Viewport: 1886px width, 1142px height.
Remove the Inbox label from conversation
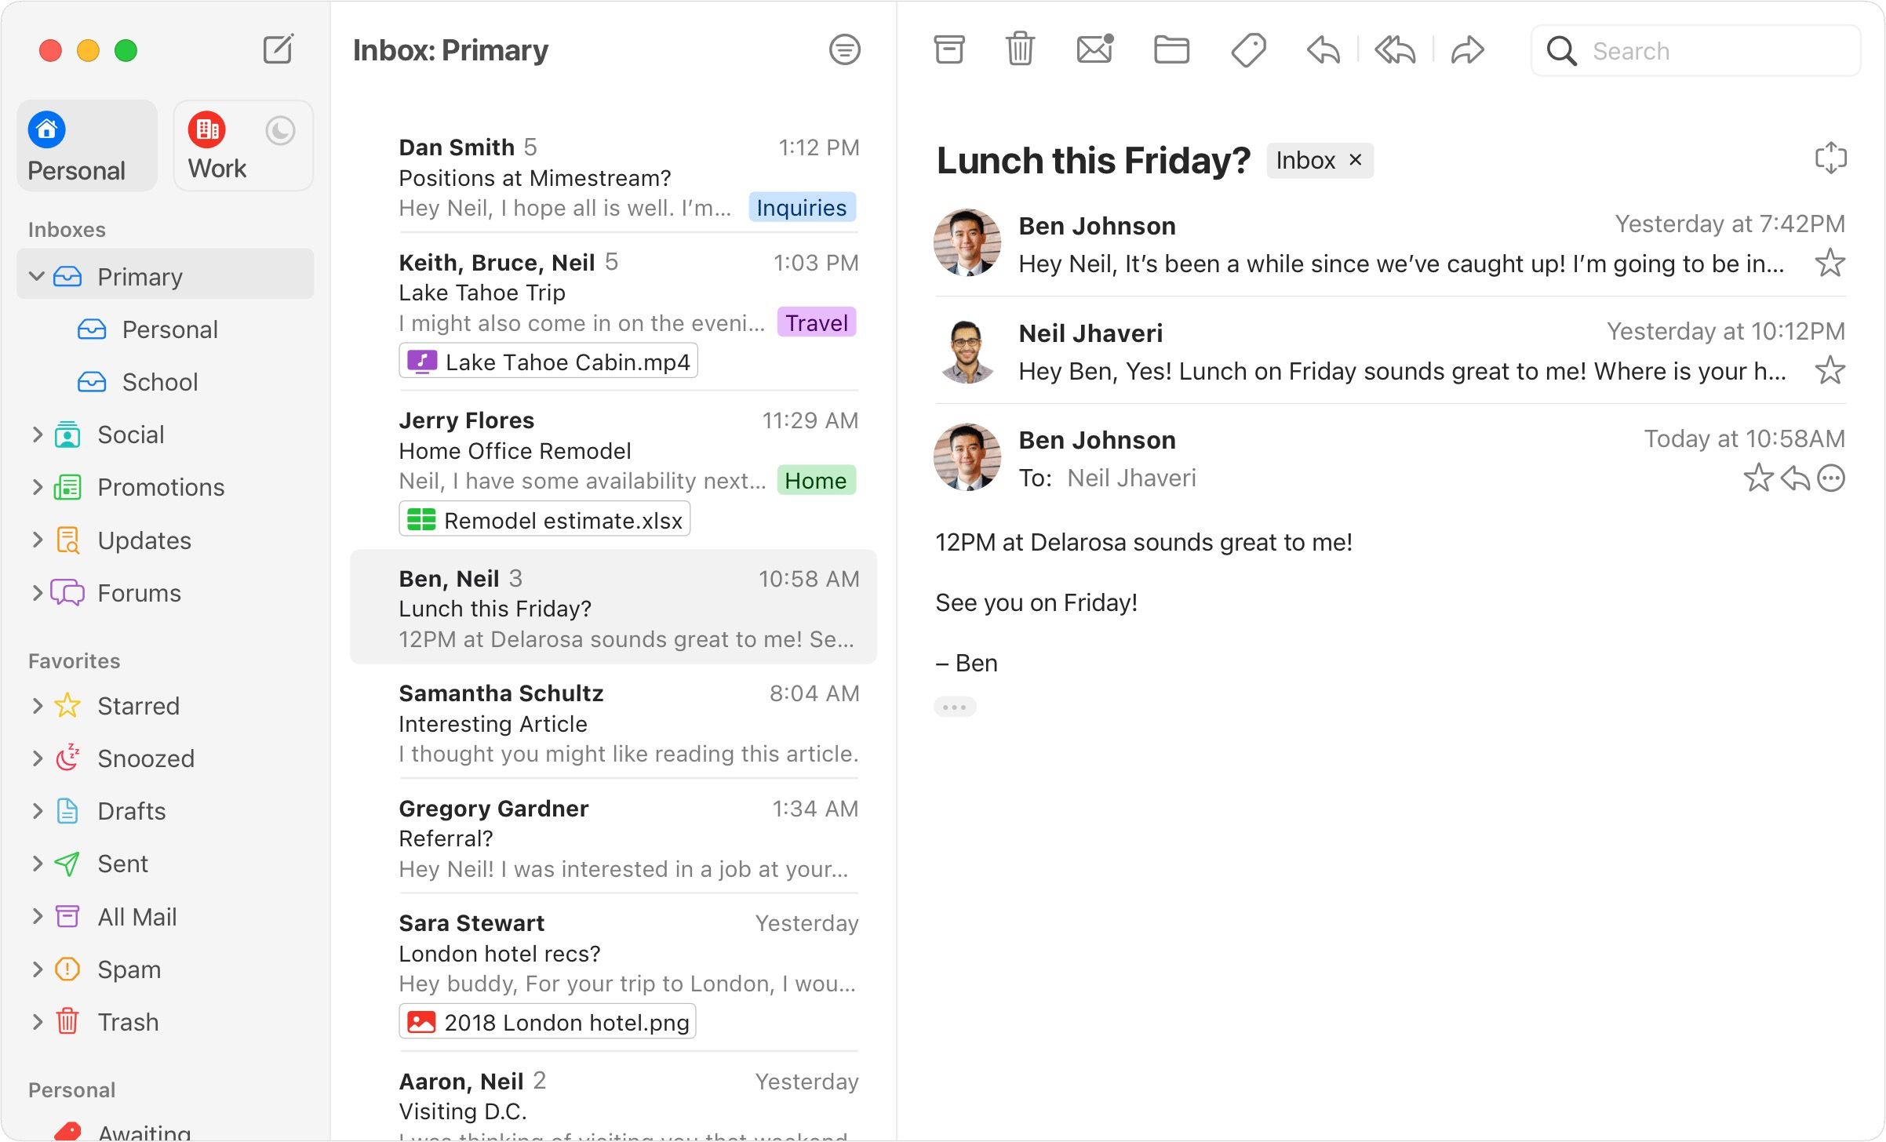1355,160
